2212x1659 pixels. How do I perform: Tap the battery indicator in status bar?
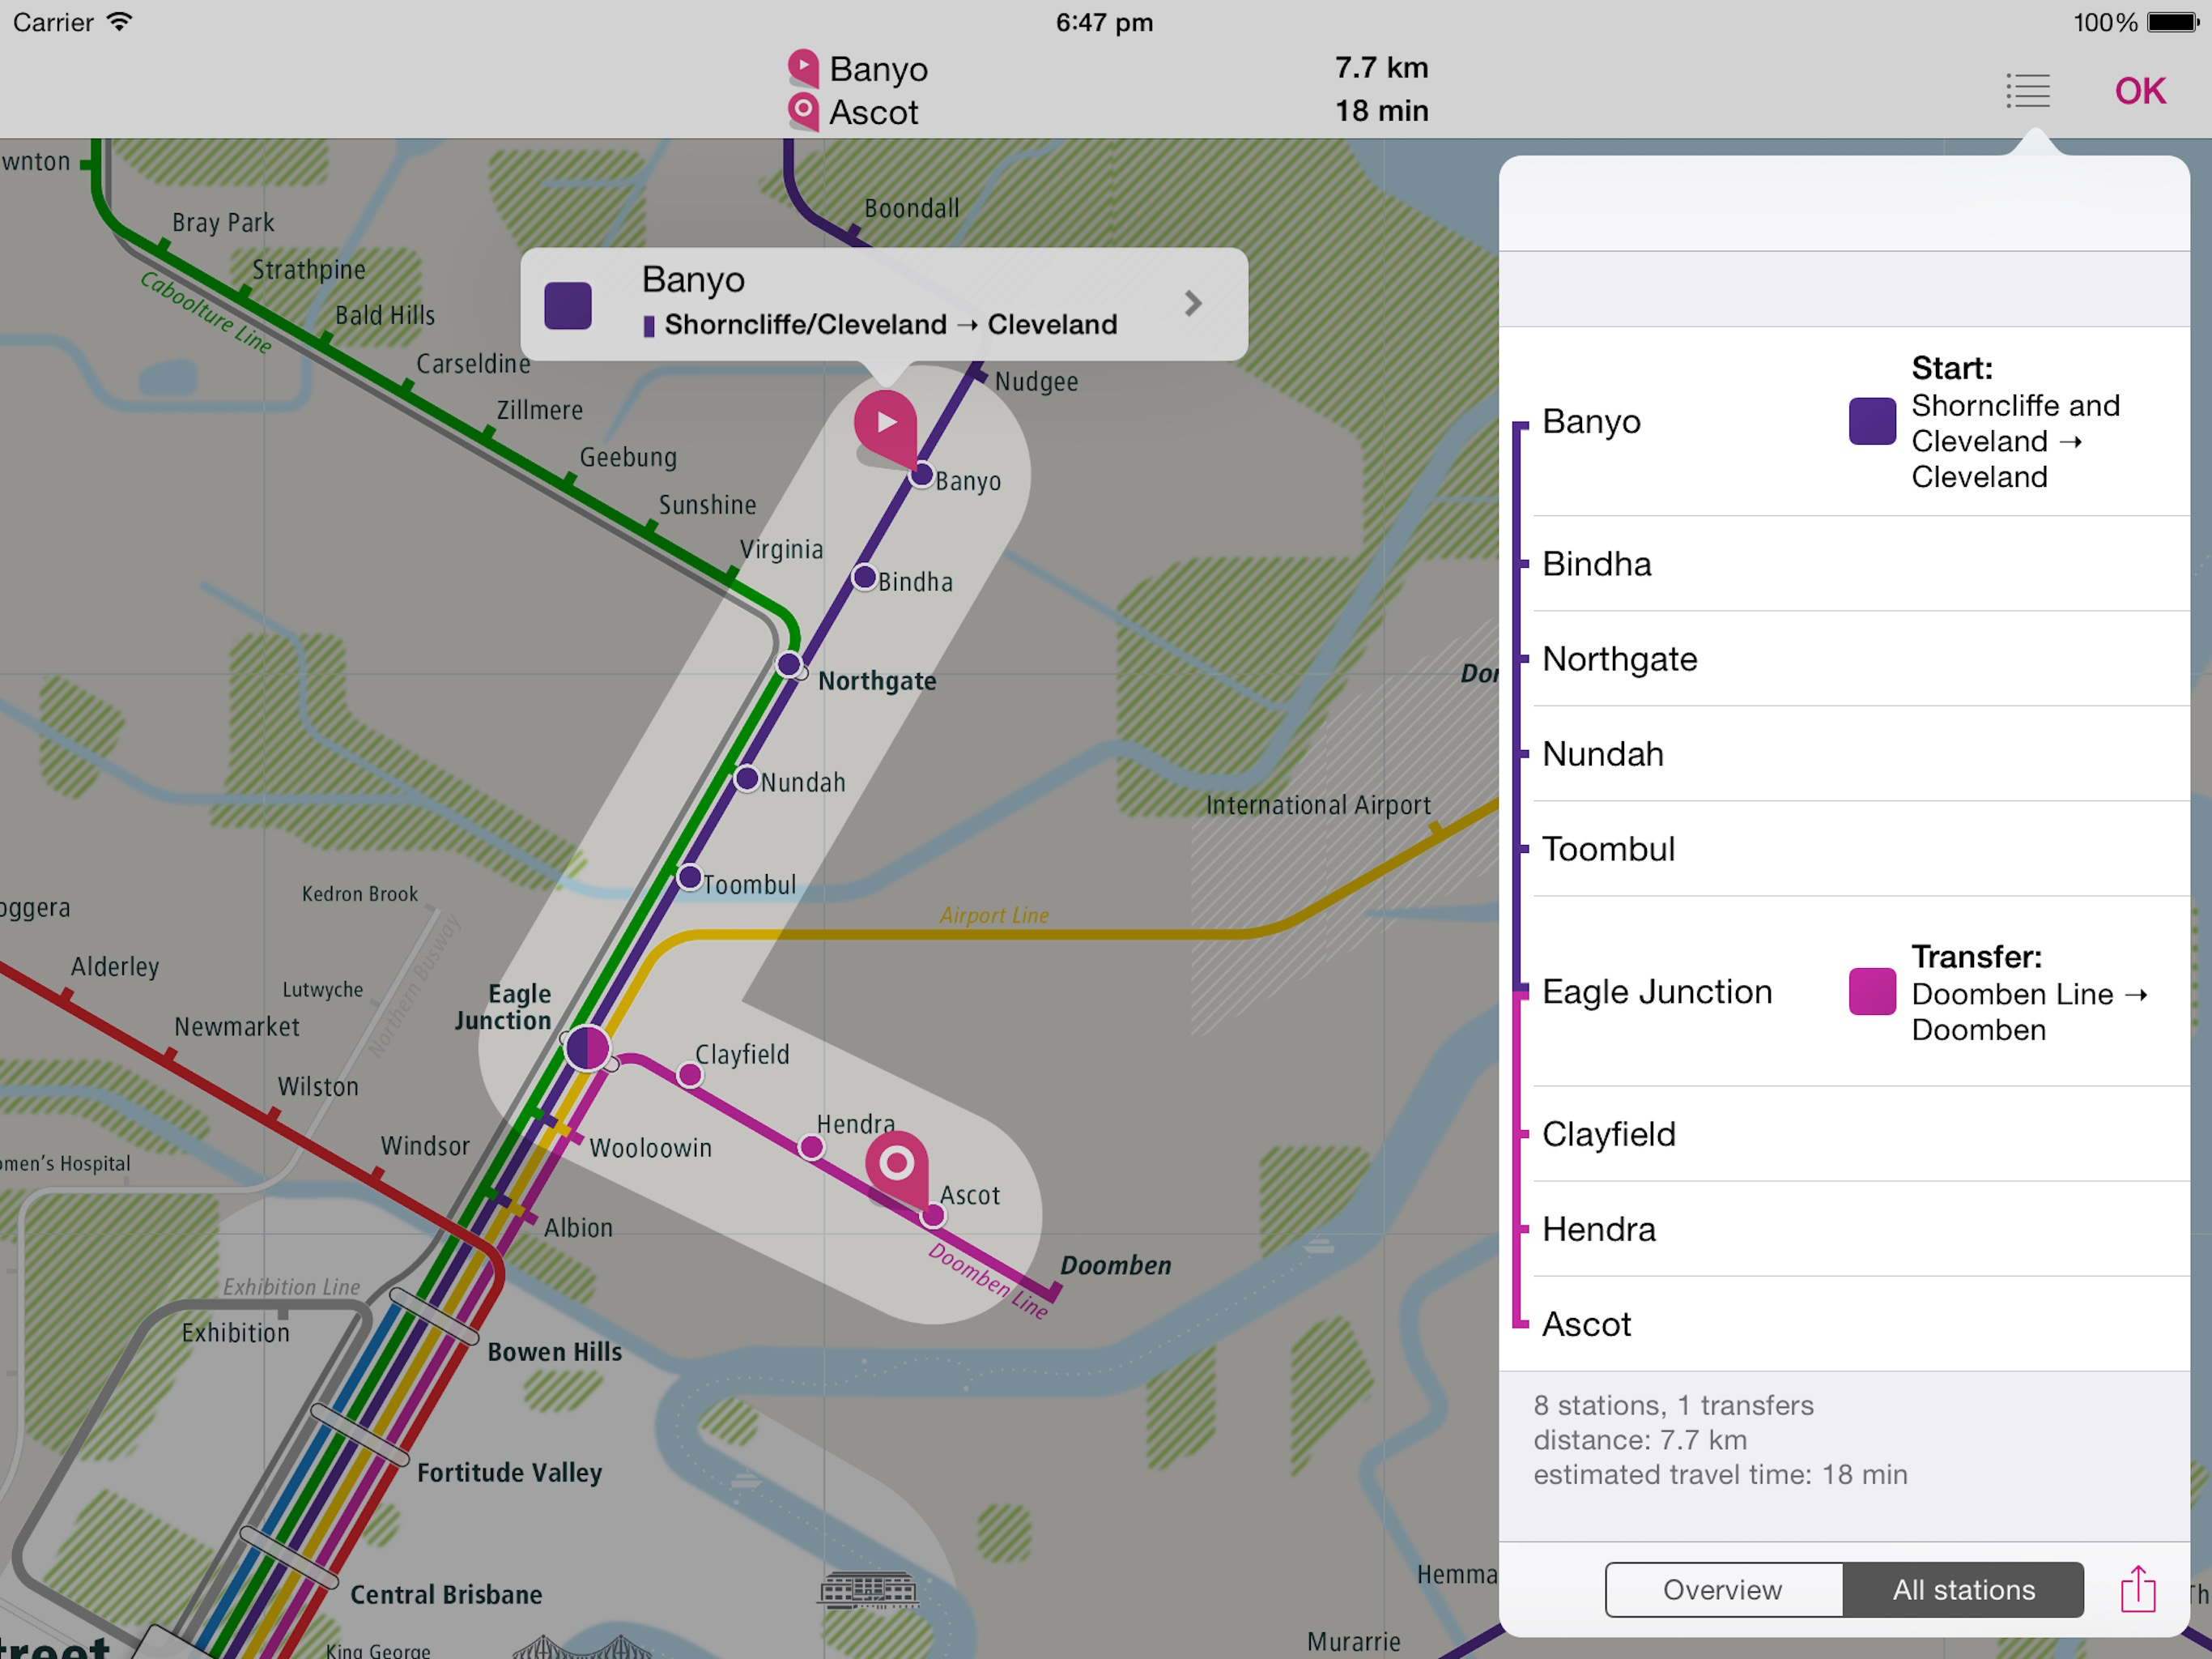2172,22
